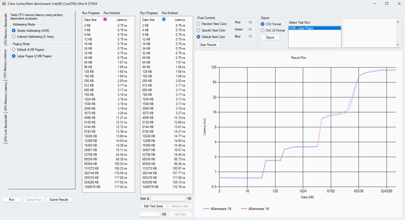Viewport: 405px width, 220px height.
Task: Enable Random Next Color option
Action: tap(199, 24)
